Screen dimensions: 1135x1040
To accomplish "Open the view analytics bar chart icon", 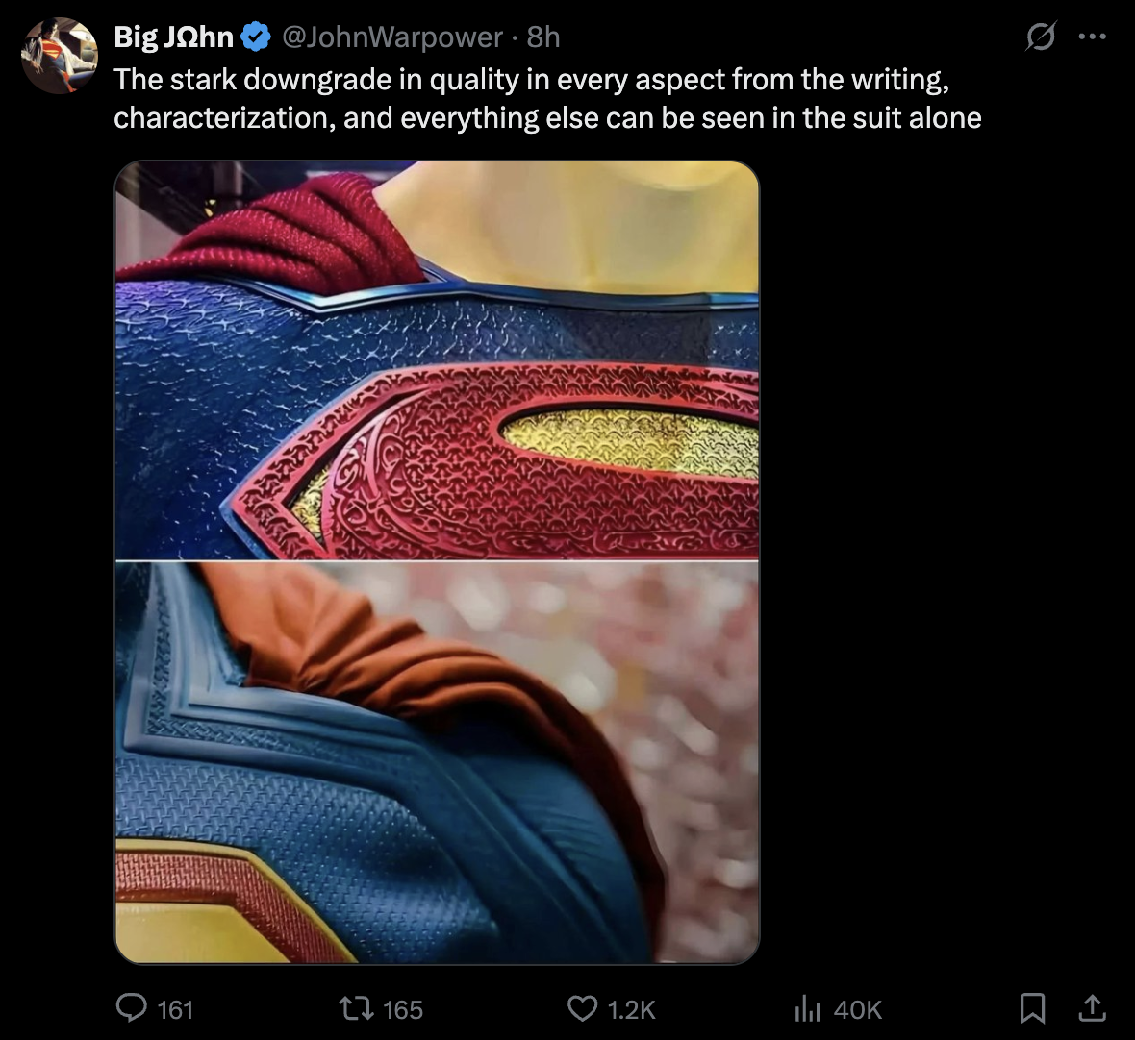I will pyautogui.click(x=807, y=1008).
